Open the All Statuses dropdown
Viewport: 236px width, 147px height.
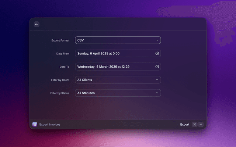[x=114, y=93]
